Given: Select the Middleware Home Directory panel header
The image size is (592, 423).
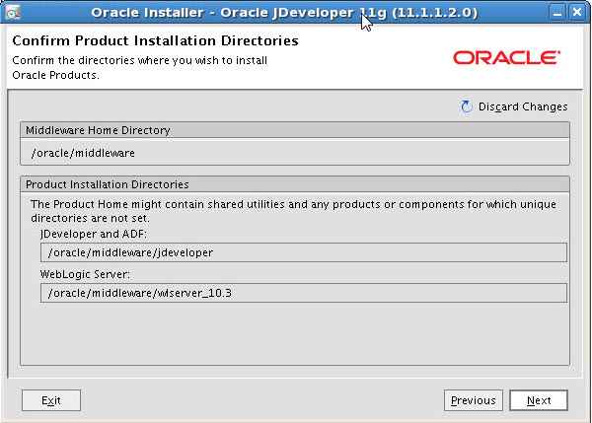Looking at the screenshot, I should (295, 130).
